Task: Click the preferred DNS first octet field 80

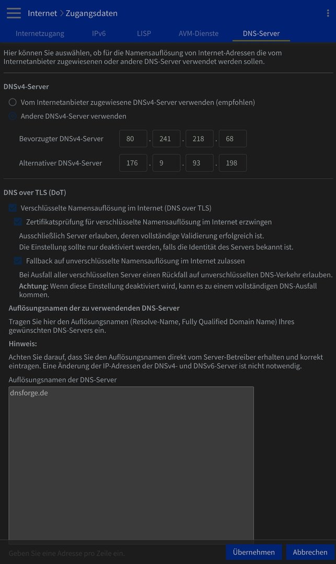Action: (x=133, y=138)
